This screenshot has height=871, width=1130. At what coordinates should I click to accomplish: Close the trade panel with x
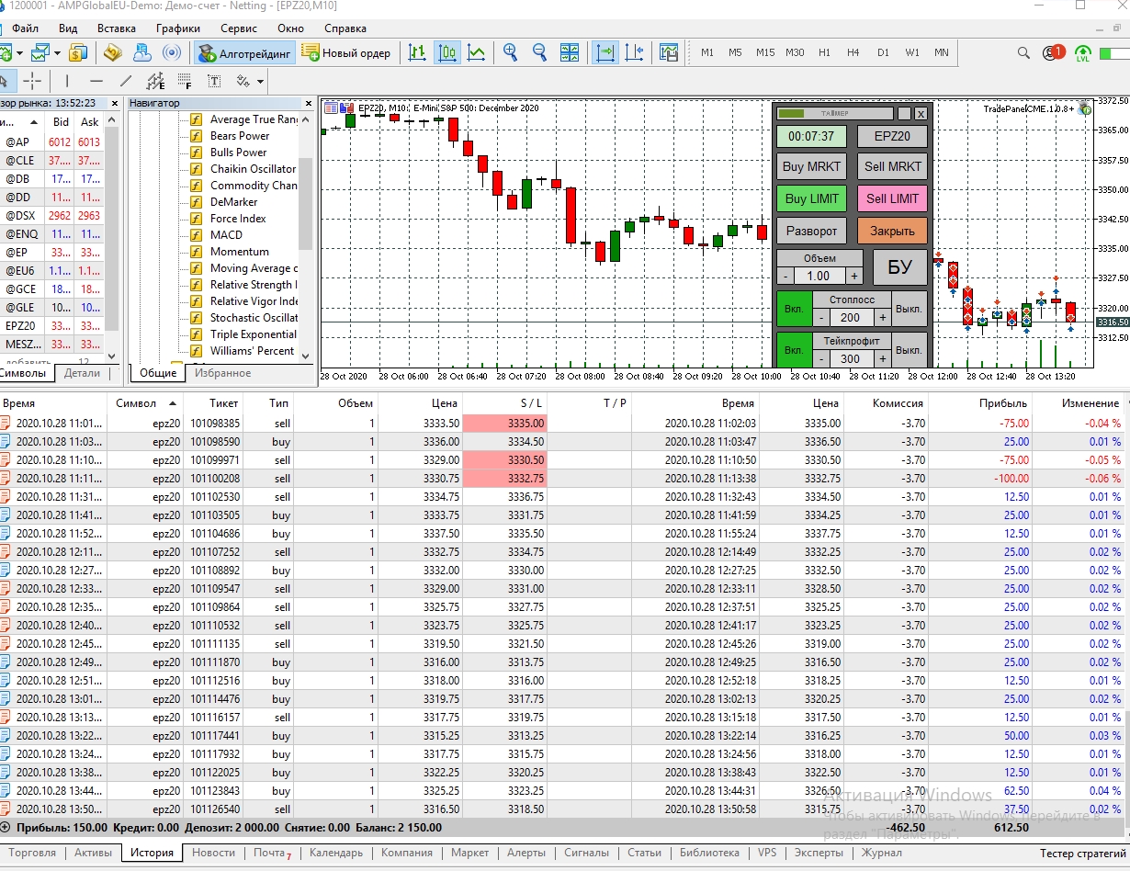(921, 114)
